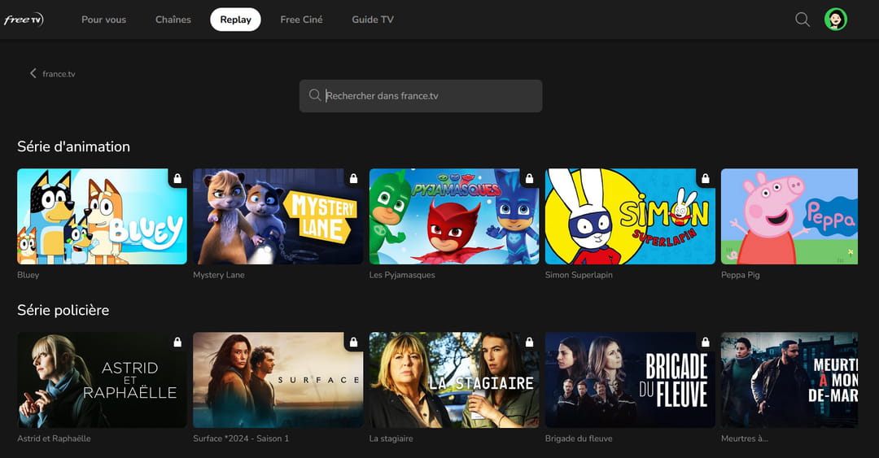
Task: Open the user profile avatar
Action: [x=835, y=20]
